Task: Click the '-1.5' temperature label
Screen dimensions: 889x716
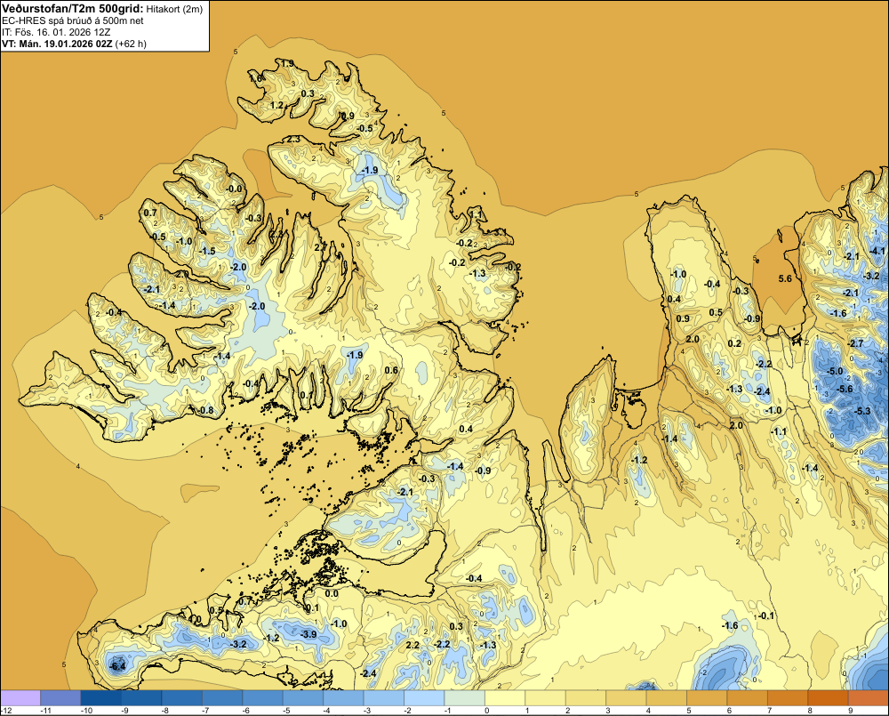Action: point(207,251)
